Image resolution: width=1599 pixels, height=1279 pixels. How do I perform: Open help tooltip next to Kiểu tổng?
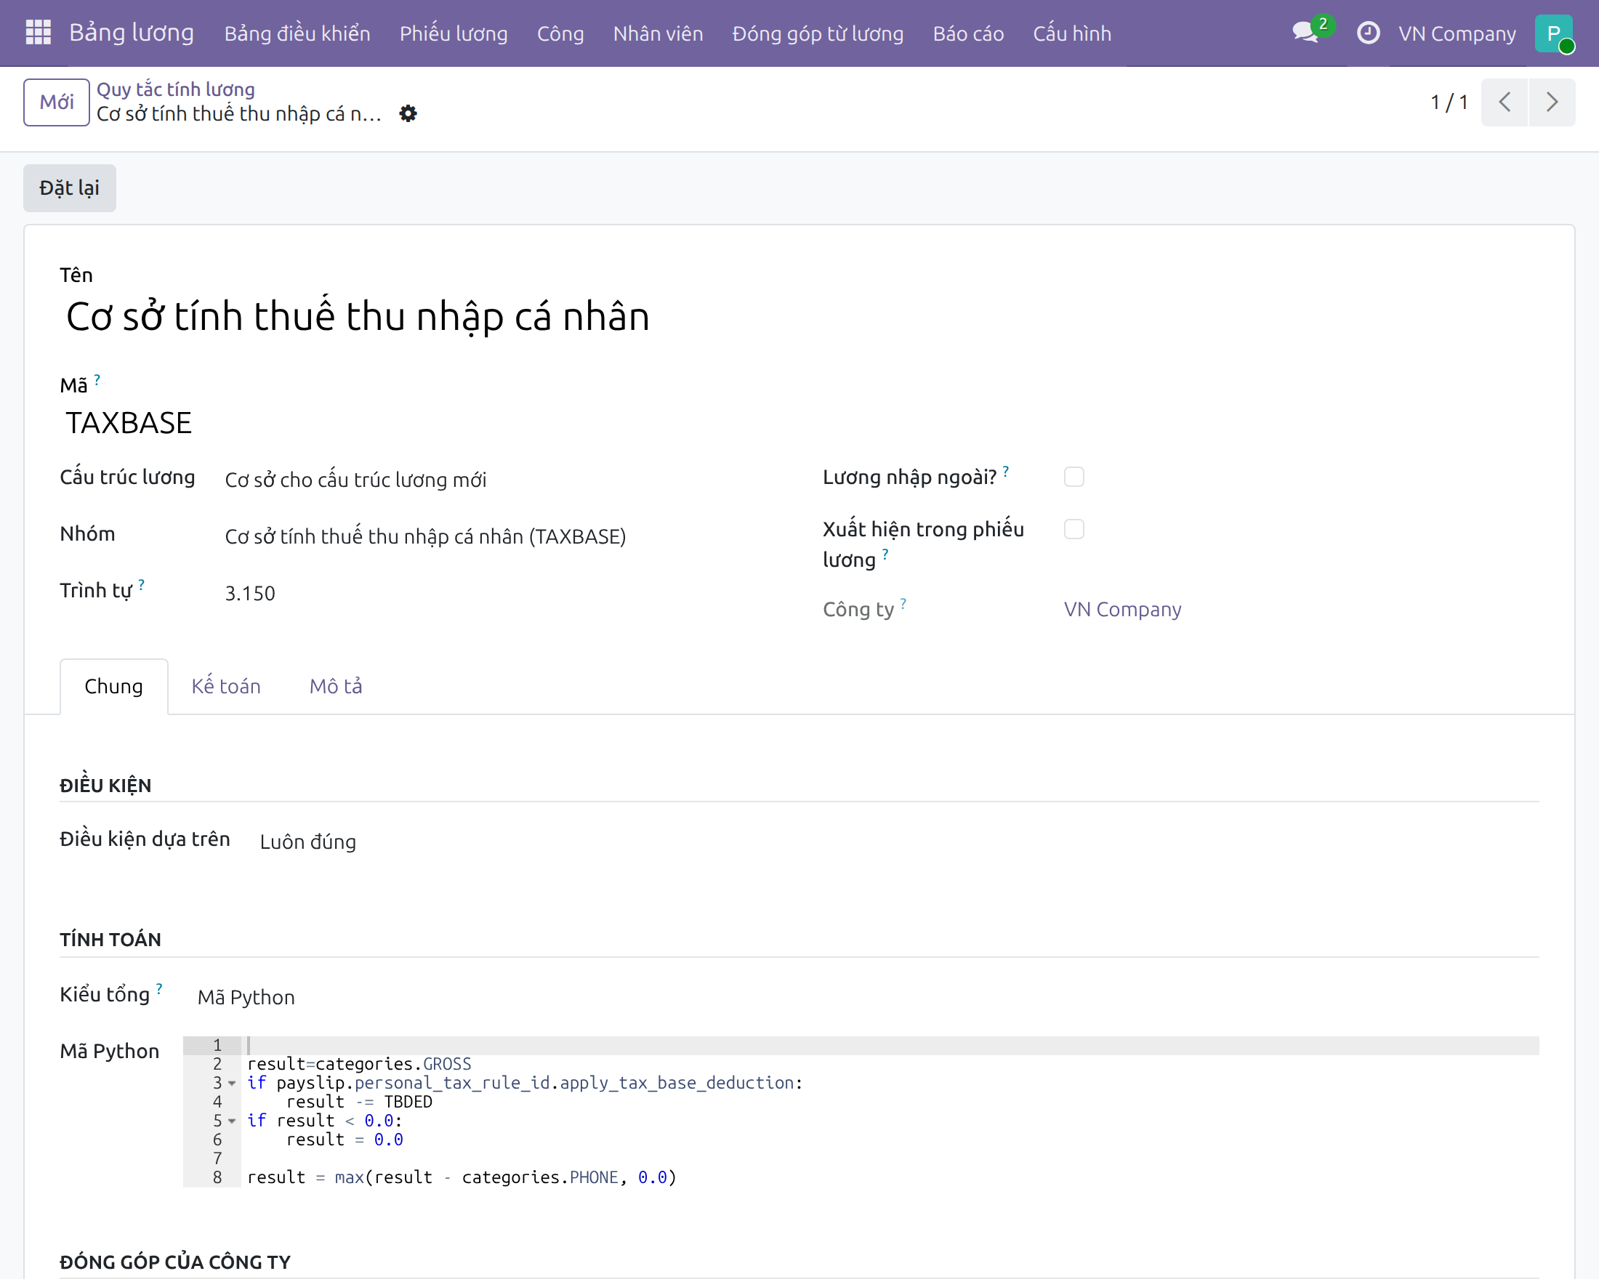[159, 988]
